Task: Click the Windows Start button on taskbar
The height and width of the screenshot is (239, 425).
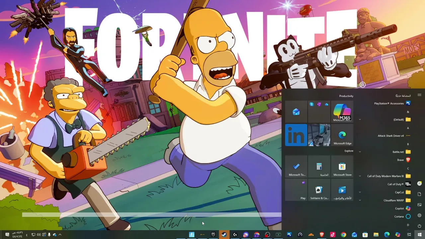Action: [419, 235]
